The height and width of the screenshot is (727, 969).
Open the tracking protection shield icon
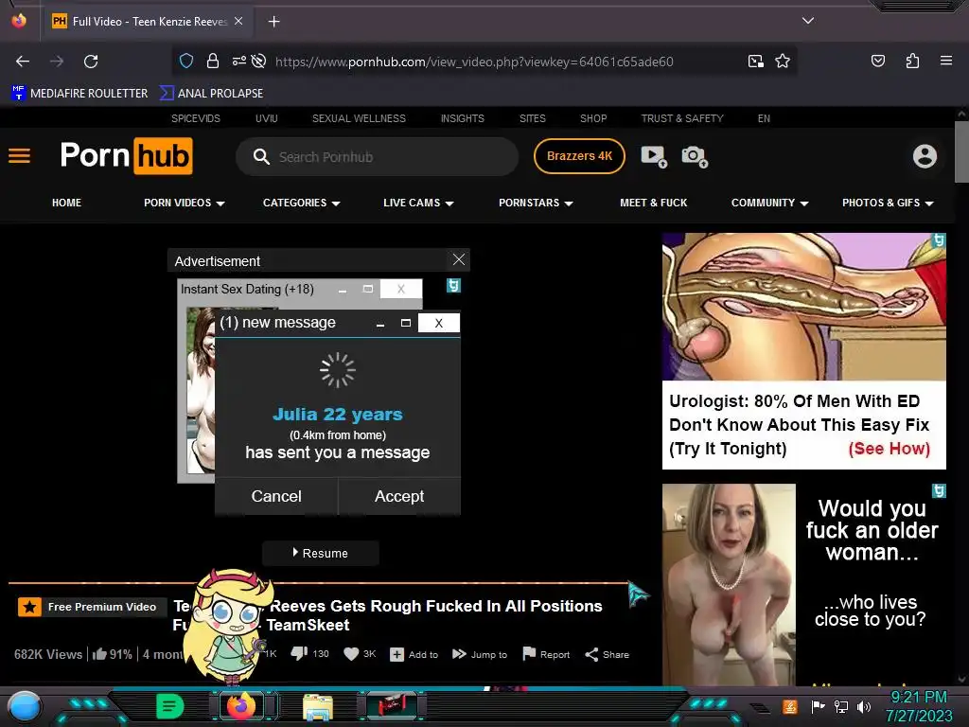[186, 61]
